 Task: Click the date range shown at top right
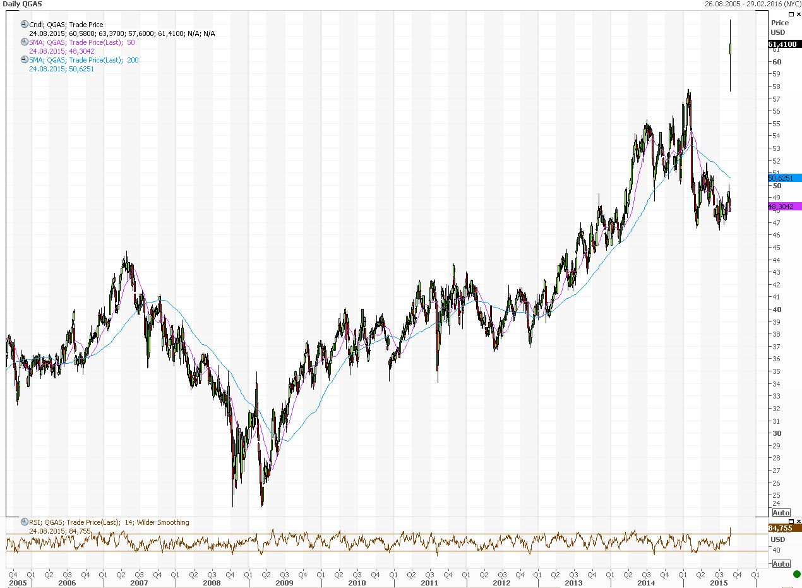tap(752, 4)
